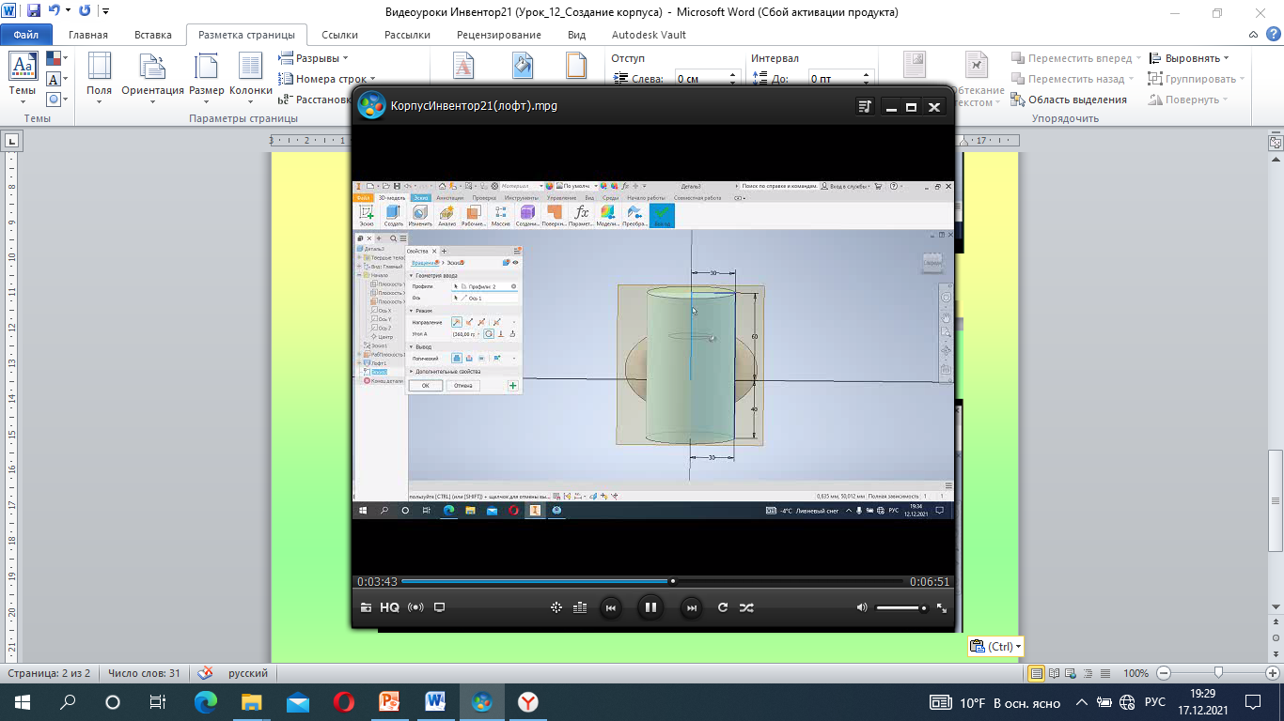The width and height of the screenshot is (1284, 721).
Task: Open the Выровнять align dropdown
Action: pos(1188,58)
